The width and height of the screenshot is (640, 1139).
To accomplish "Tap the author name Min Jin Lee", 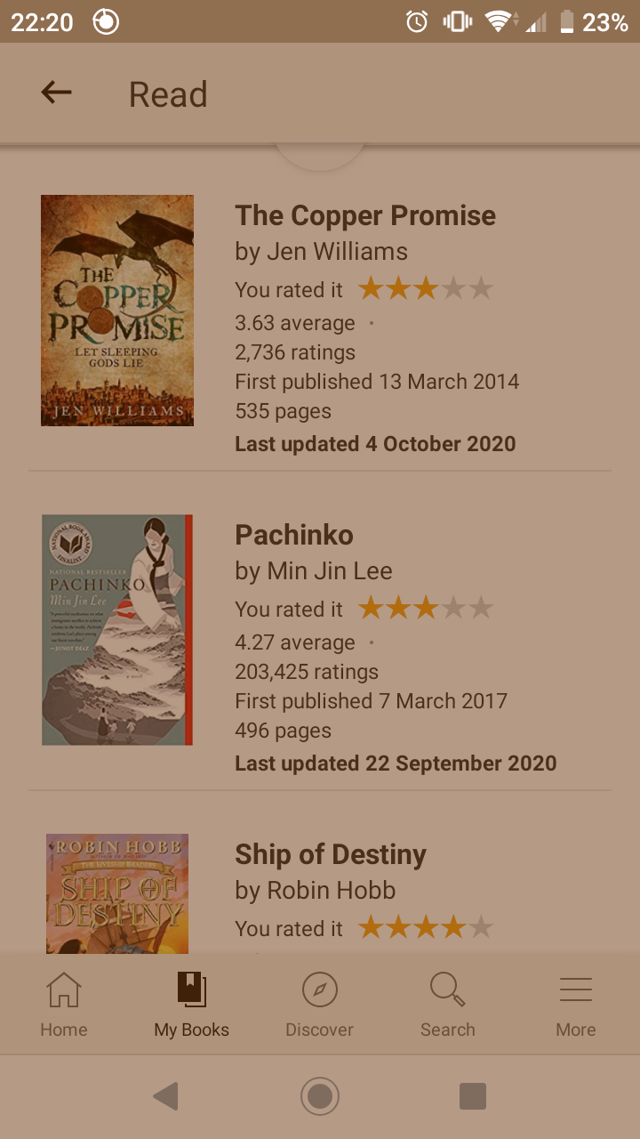I will pos(330,571).
